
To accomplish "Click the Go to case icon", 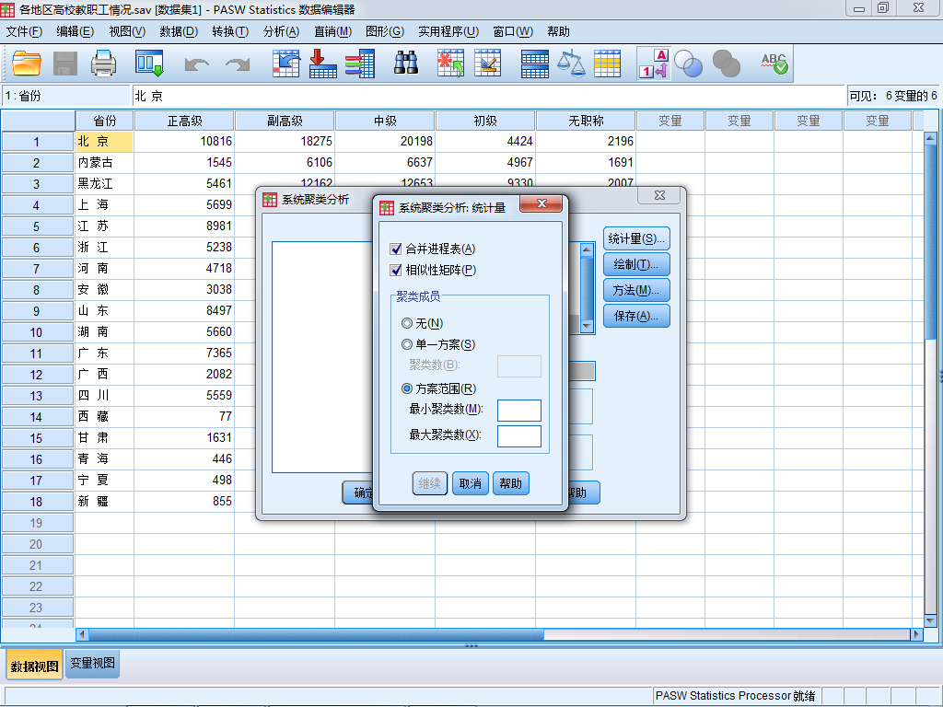I will [x=285, y=64].
